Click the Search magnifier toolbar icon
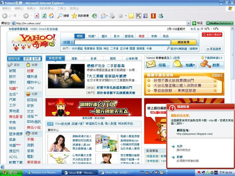Screen dimensions: 235x176 point(60,16)
